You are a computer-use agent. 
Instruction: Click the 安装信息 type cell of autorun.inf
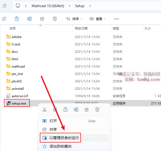pyautogui.click(x=119, y=96)
